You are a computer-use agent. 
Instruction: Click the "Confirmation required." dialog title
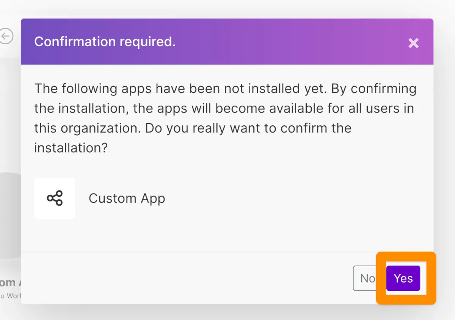[105, 42]
